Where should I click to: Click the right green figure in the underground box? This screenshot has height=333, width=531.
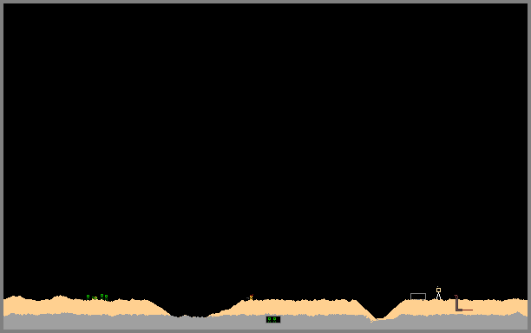275,319
